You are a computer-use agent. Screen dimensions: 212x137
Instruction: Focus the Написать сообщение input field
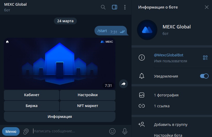70,131
